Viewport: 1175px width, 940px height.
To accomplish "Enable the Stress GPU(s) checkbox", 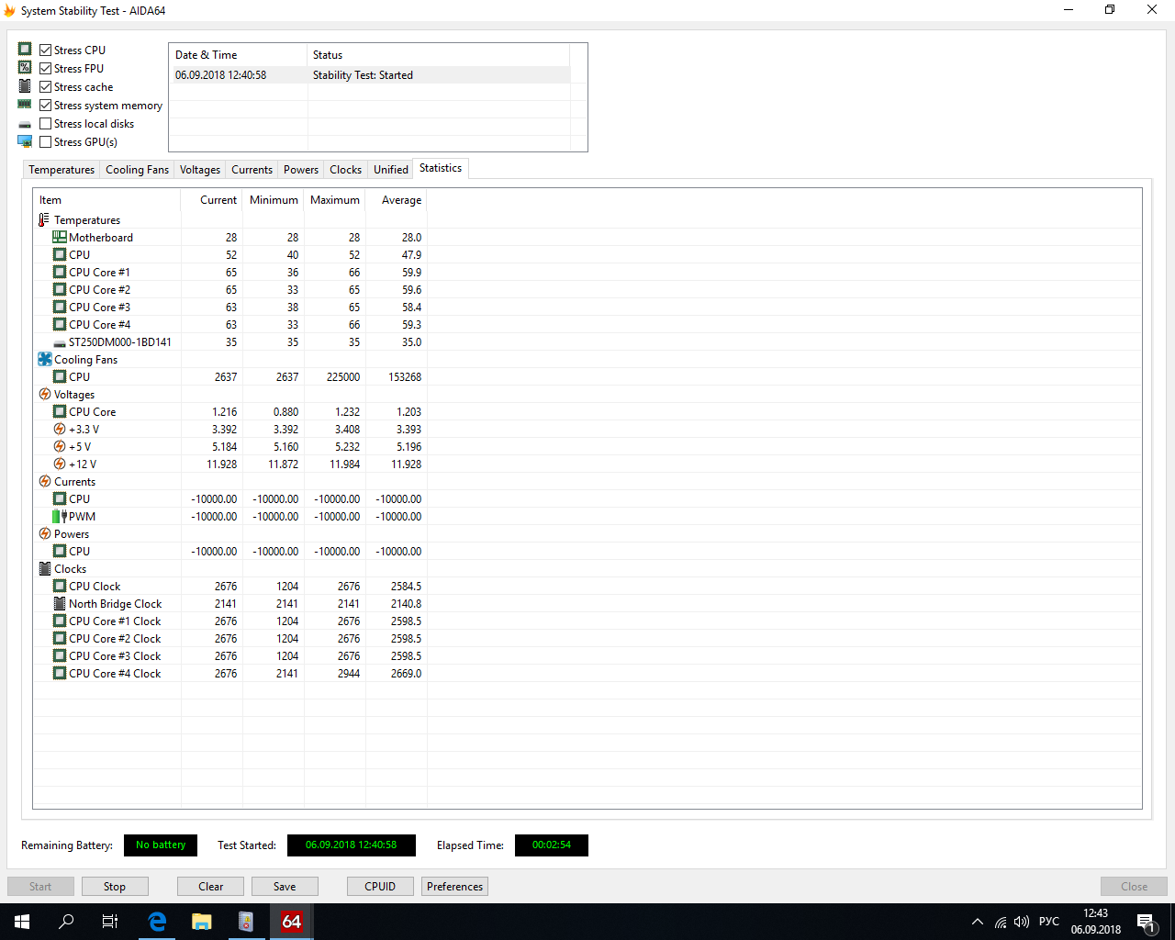I will pyautogui.click(x=45, y=141).
